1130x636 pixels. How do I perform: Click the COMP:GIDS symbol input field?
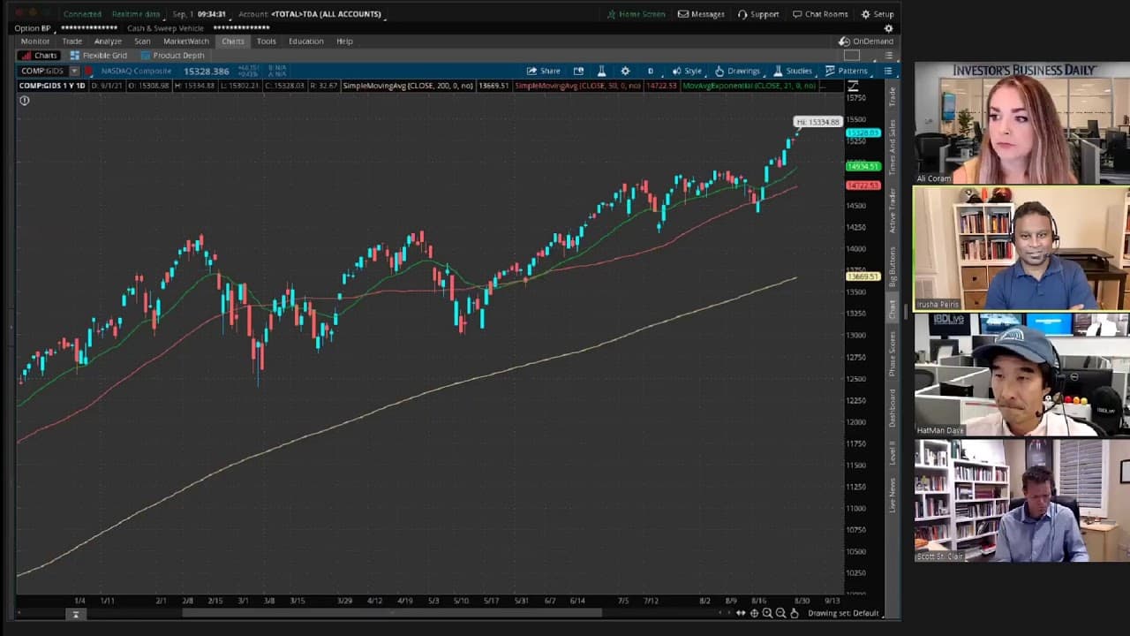[44, 71]
